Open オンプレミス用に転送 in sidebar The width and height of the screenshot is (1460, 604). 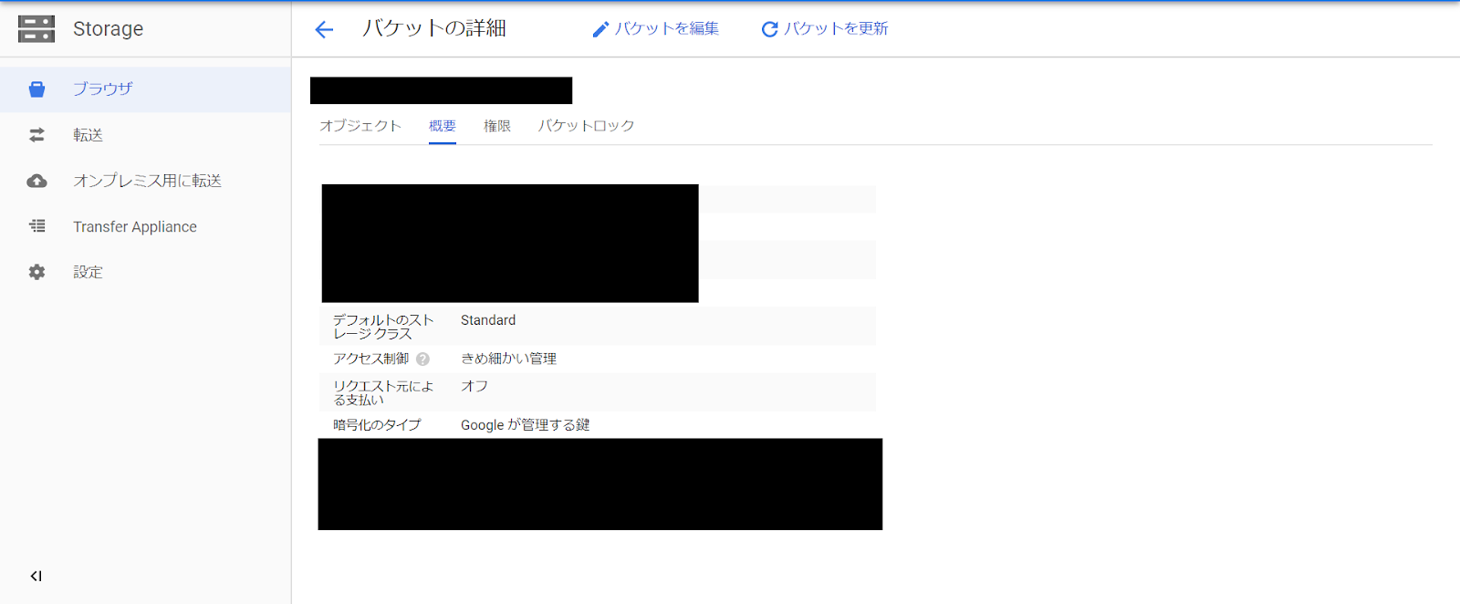tap(145, 181)
